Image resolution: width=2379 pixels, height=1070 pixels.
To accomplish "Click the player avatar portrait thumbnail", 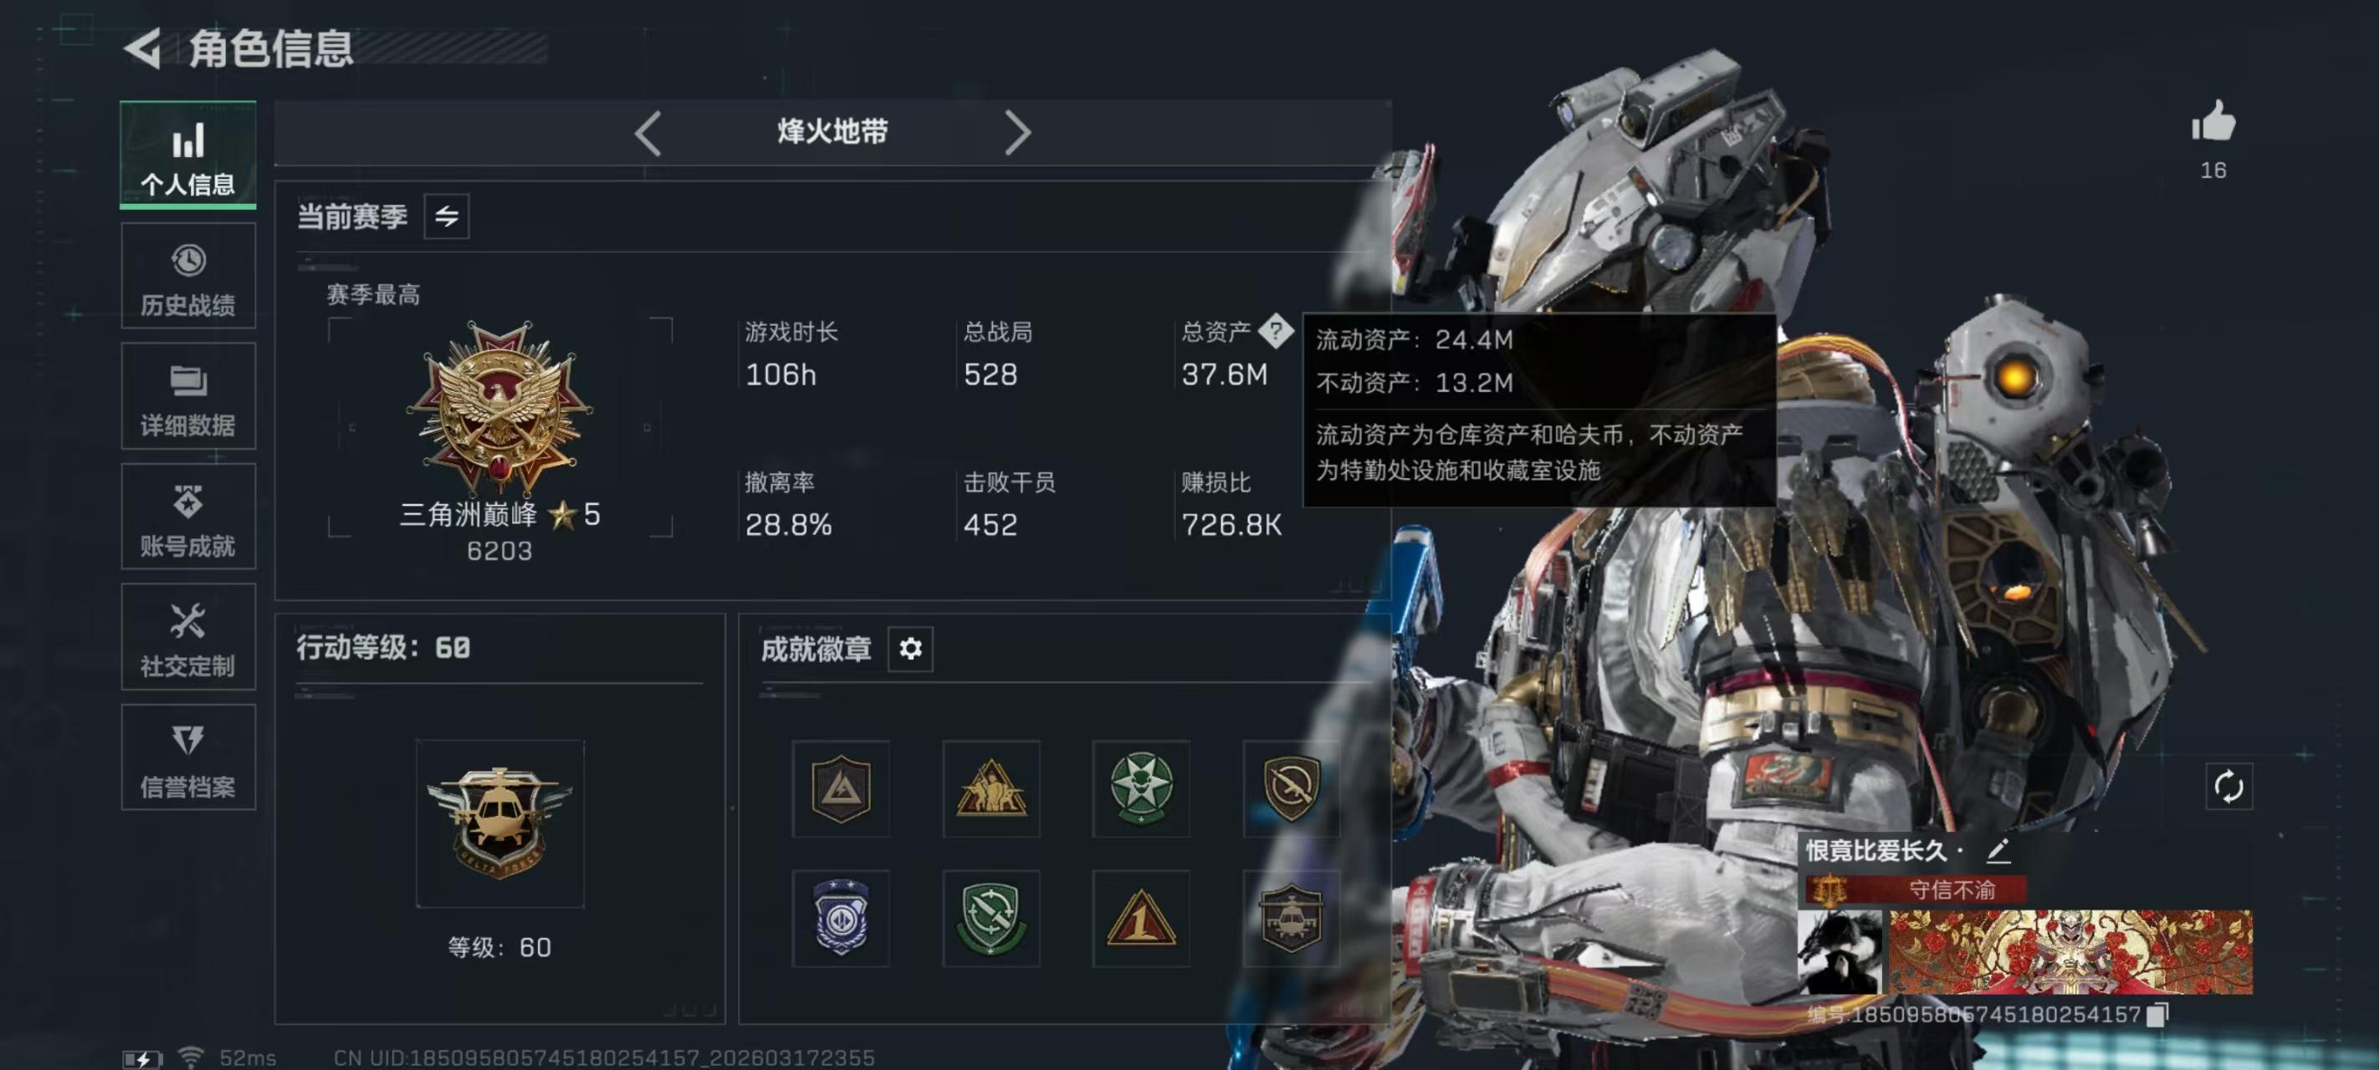I will click(x=1839, y=952).
